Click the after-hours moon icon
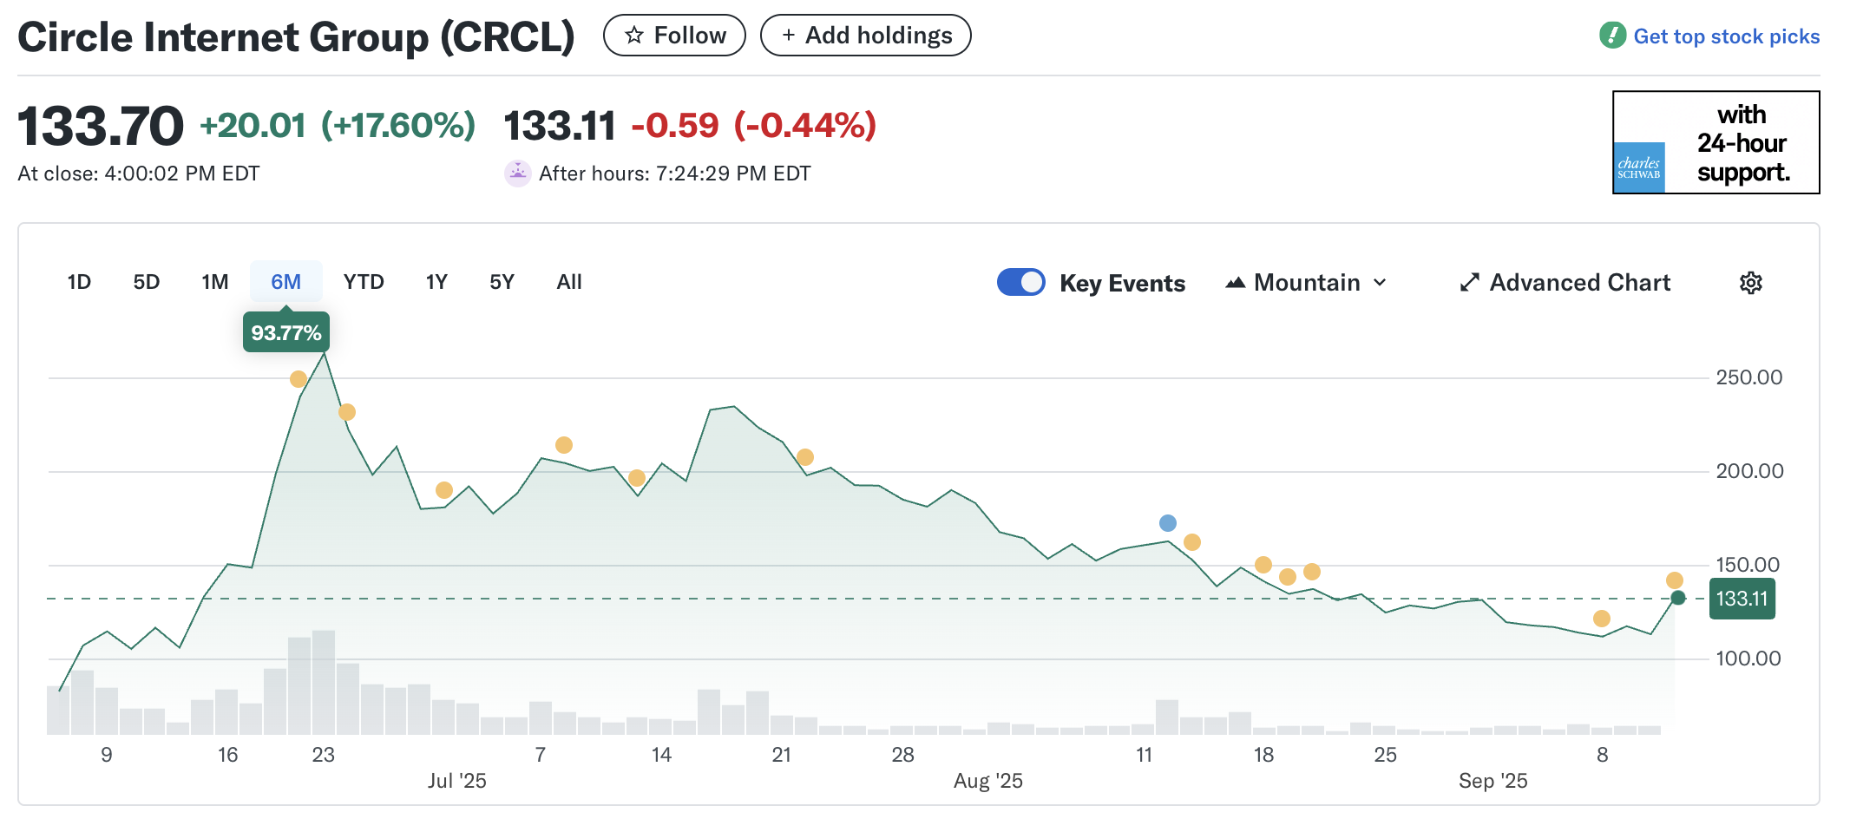Image resolution: width=1850 pixels, height=819 pixels. coord(517,174)
